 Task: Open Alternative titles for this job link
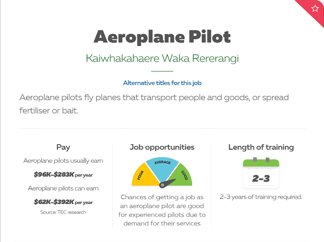pyautogui.click(x=162, y=83)
